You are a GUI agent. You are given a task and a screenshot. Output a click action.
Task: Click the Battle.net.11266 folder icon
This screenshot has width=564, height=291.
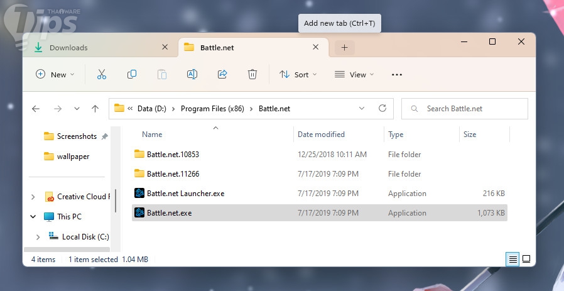(x=139, y=173)
